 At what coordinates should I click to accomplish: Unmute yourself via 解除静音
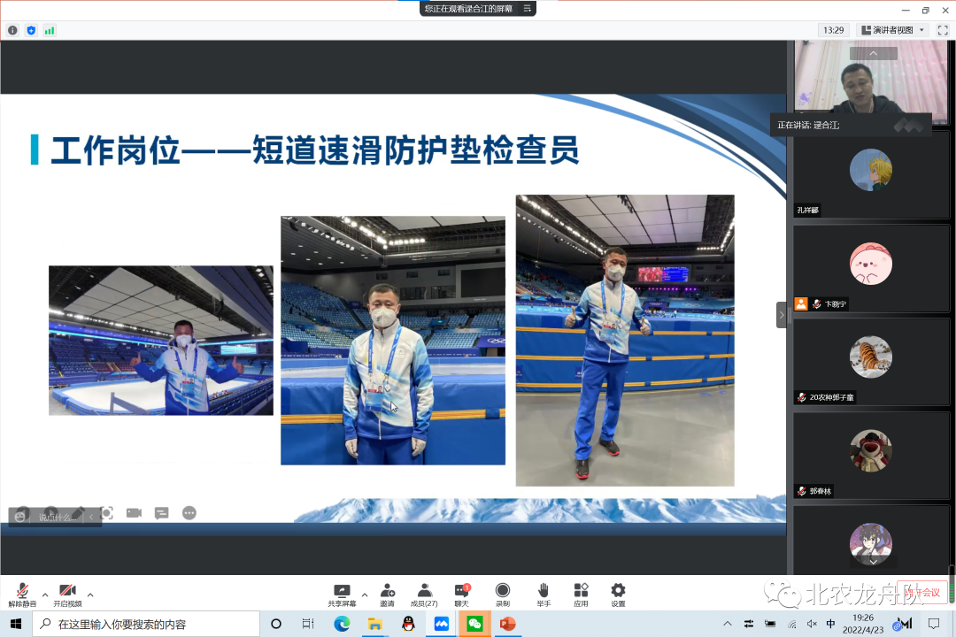pos(22,593)
